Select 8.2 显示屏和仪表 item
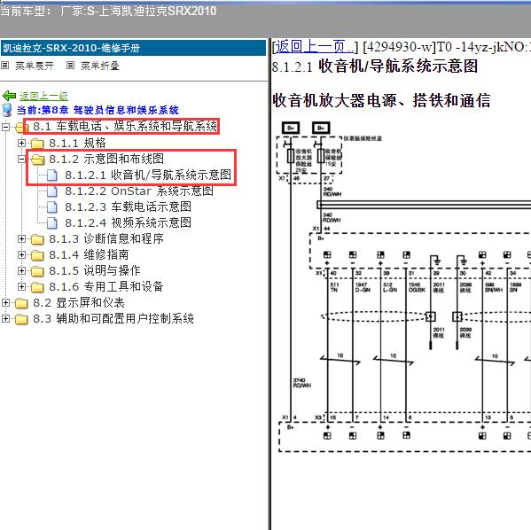The image size is (531, 530). pyautogui.click(x=79, y=302)
